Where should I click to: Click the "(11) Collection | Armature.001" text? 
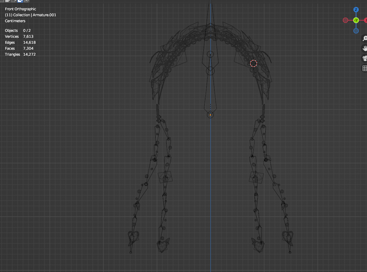(x=30, y=15)
